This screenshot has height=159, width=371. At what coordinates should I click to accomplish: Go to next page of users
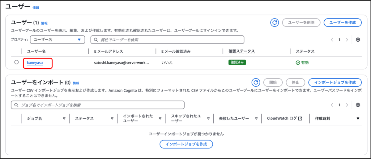[347, 40]
